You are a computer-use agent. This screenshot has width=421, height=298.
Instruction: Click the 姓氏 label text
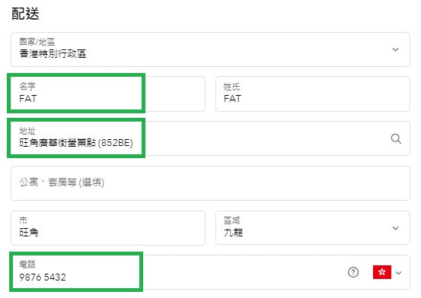[x=231, y=87]
